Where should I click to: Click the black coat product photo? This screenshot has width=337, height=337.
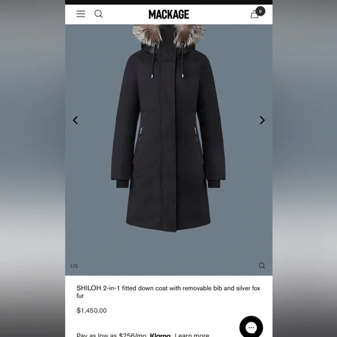click(x=168, y=128)
